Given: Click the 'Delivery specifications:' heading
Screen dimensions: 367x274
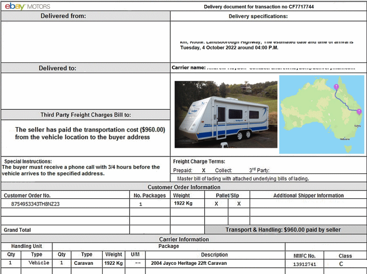Looking at the screenshot, I should pos(258,16).
